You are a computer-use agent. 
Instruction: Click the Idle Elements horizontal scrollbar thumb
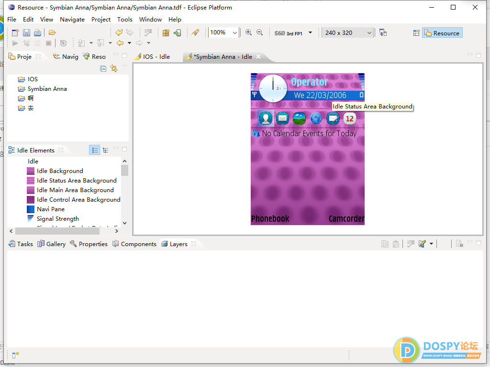click(57, 231)
